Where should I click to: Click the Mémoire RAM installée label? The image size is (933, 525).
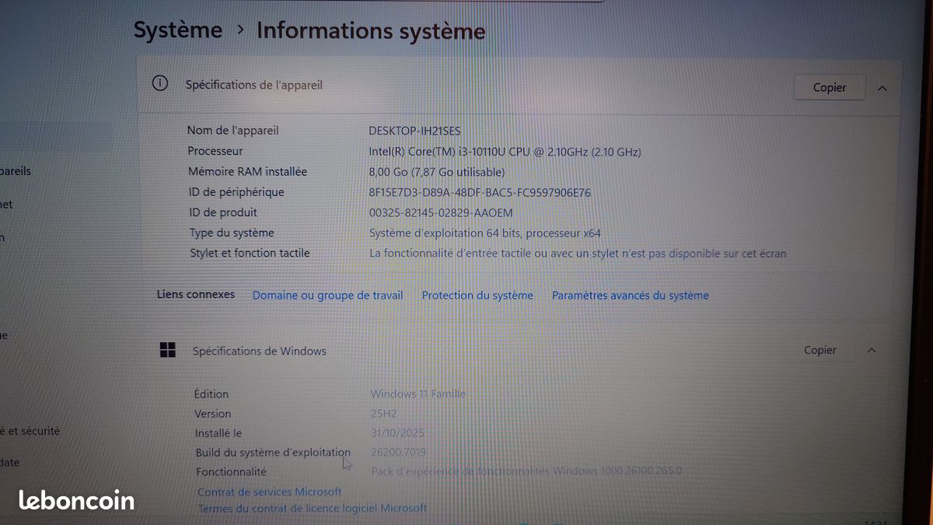247,171
